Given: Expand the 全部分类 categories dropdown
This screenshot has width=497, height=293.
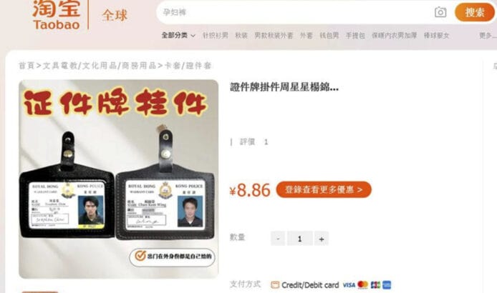Looking at the screenshot, I should point(178,36).
